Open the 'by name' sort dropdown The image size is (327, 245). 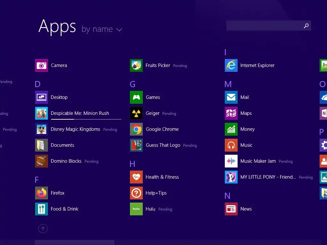click(102, 29)
